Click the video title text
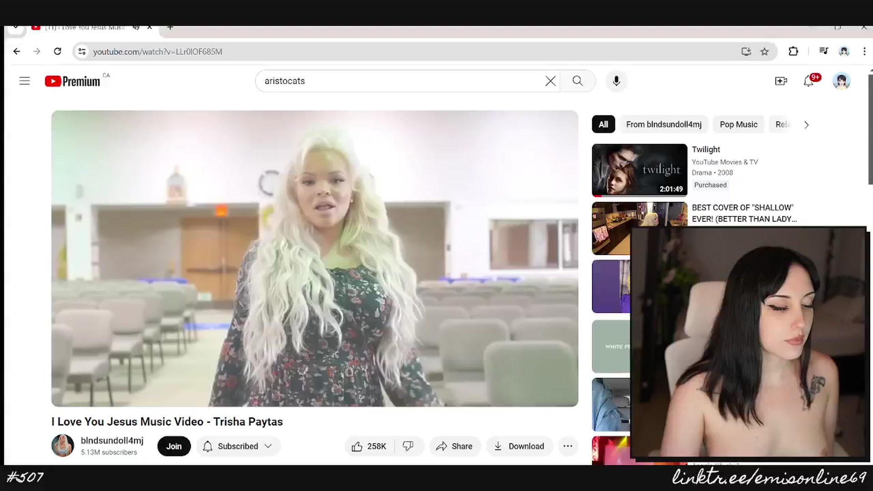The height and width of the screenshot is (491, 873). click(x=167, y=422)
